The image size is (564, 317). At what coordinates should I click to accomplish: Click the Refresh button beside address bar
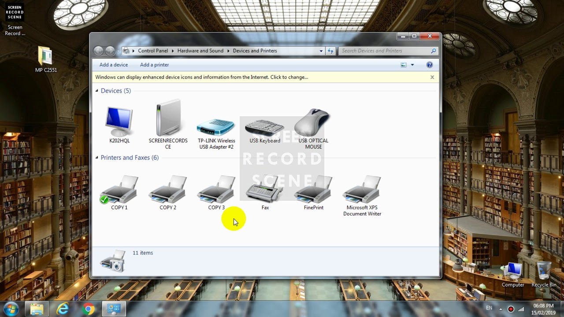tap(330, 51)
